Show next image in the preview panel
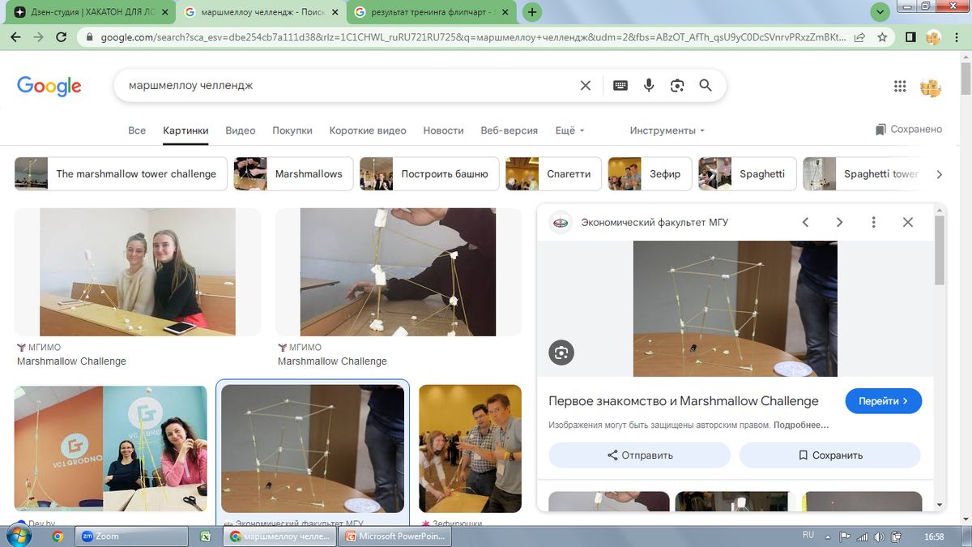The width and height of the screenshot is (972, 547). (839, 222)
